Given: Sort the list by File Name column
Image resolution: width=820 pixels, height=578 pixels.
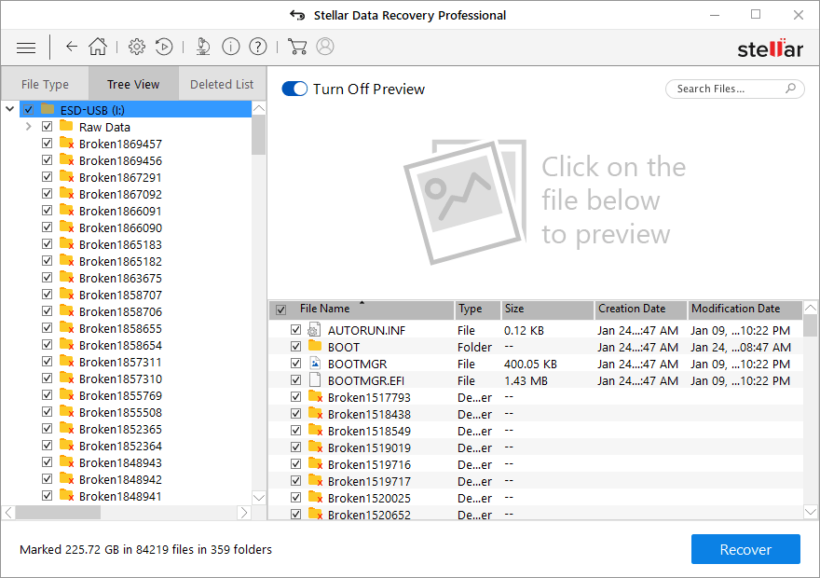Looking at the screenshot, I should tap(324, 309).
